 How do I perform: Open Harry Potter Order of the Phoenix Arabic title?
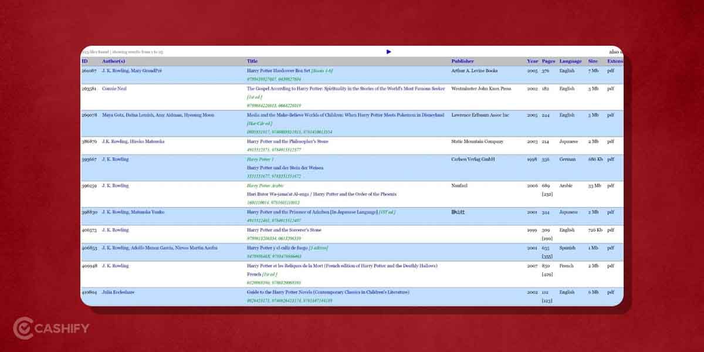pyautogui.click(x=321, y=194)
